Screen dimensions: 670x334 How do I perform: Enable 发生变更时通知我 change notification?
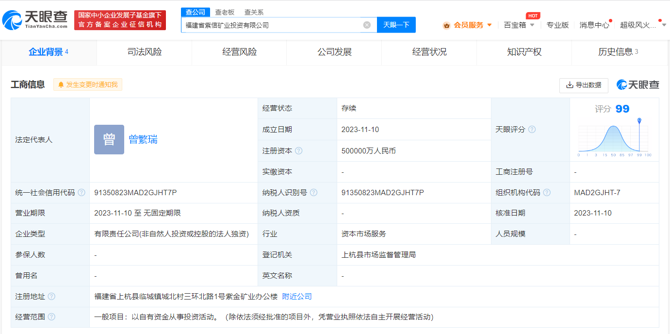[x=88, y=84]
